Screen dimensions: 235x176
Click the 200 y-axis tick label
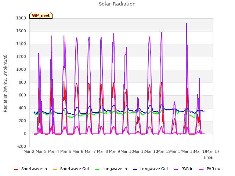tap(22, 121)
